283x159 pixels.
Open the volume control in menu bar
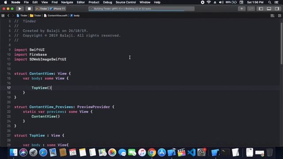coord(221,2)
